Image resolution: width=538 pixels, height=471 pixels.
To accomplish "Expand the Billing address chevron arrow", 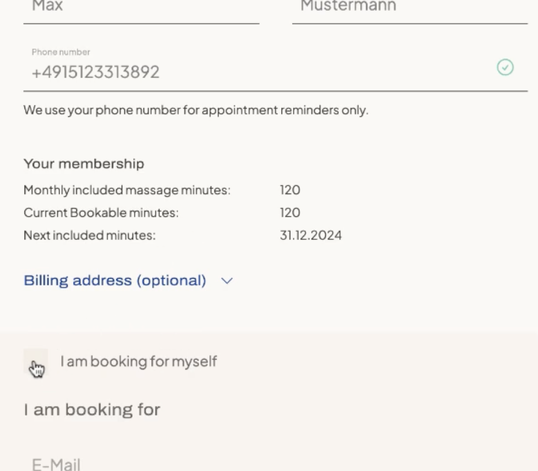I will coord(227,281).
